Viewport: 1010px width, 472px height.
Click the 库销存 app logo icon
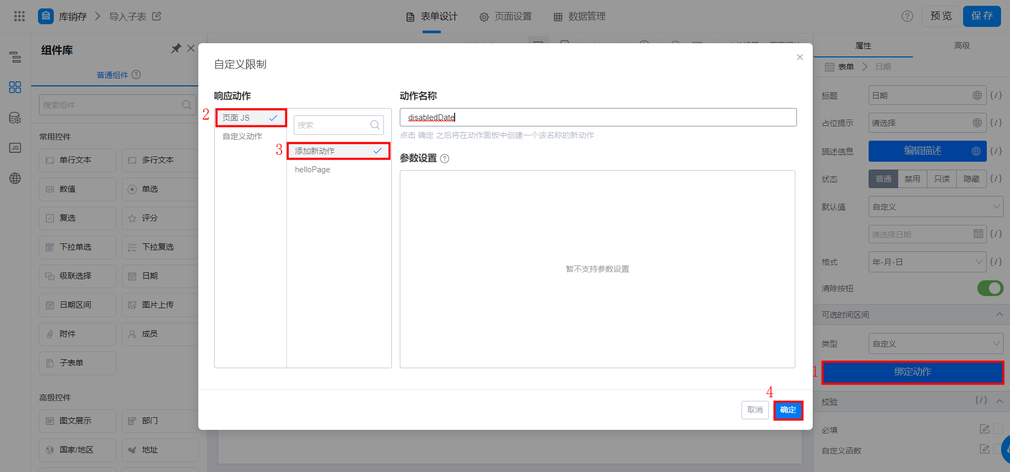(x=46, y=16)
